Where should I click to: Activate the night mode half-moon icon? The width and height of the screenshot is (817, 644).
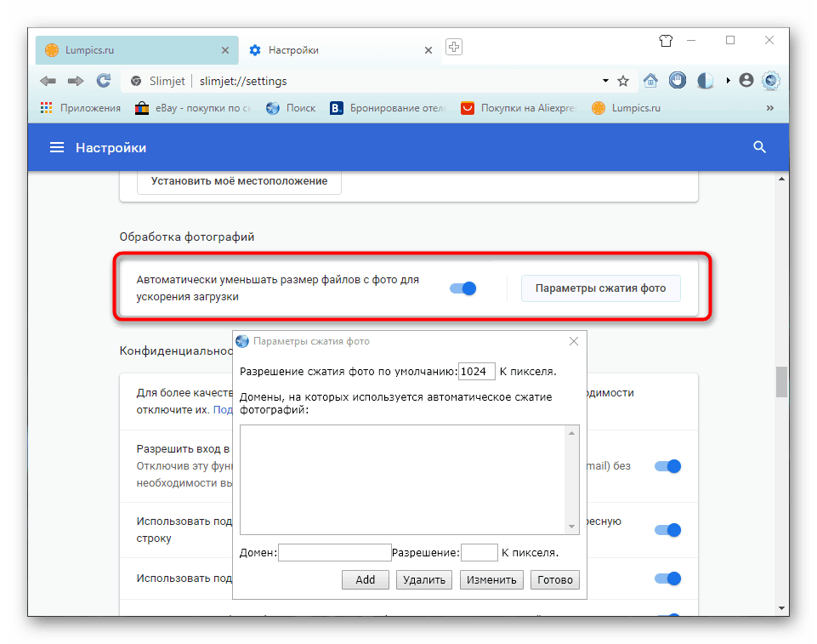click(705, 80)
